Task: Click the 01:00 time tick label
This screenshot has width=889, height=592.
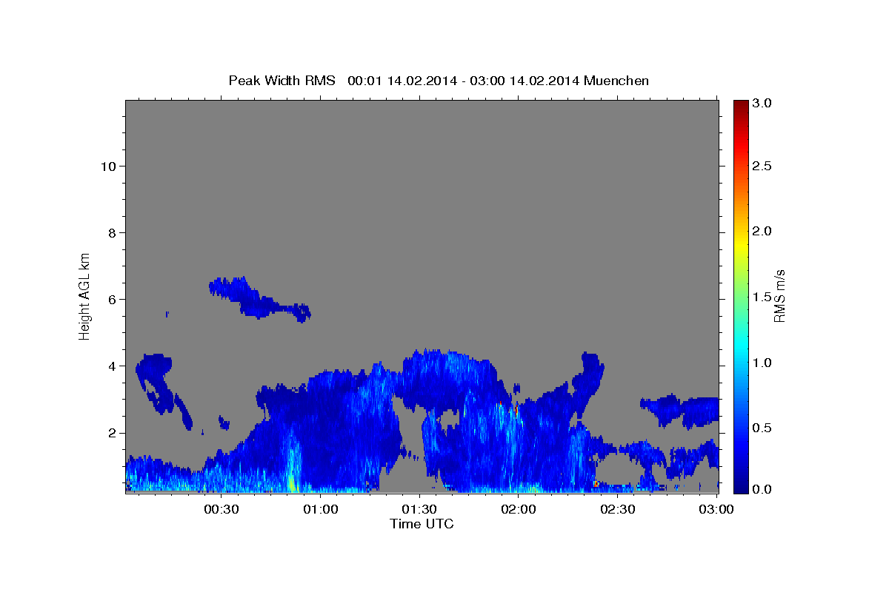Action: pos(321,509)
